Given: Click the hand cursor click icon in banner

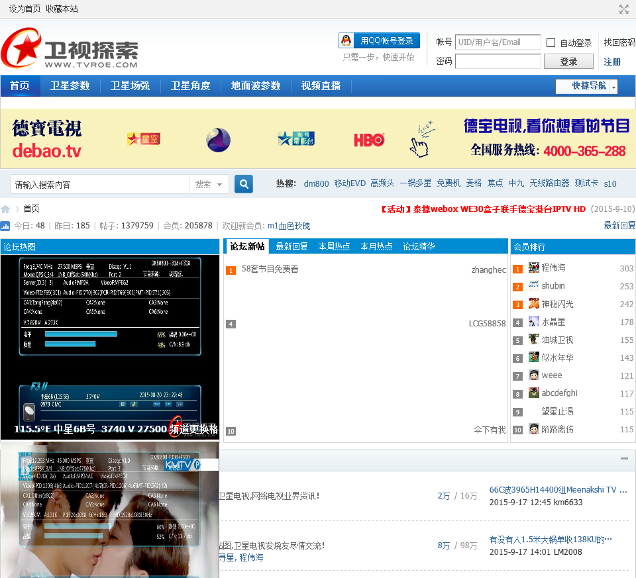Looking at the screenshot, I should (422, 138).
